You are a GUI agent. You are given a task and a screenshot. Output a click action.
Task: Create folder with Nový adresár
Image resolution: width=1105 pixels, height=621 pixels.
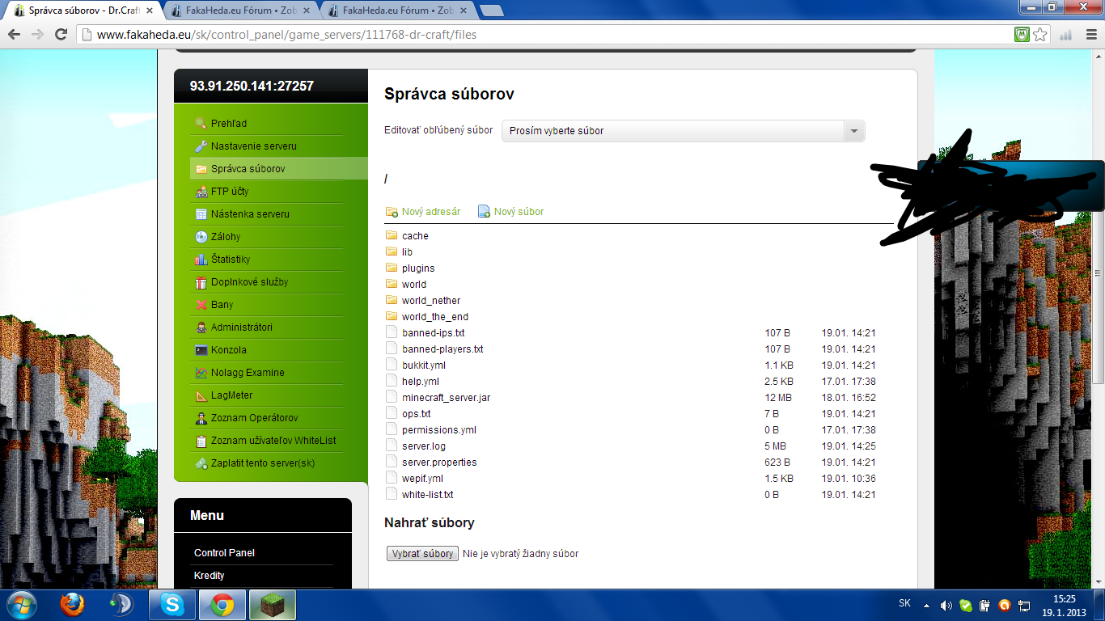(423, 212)
